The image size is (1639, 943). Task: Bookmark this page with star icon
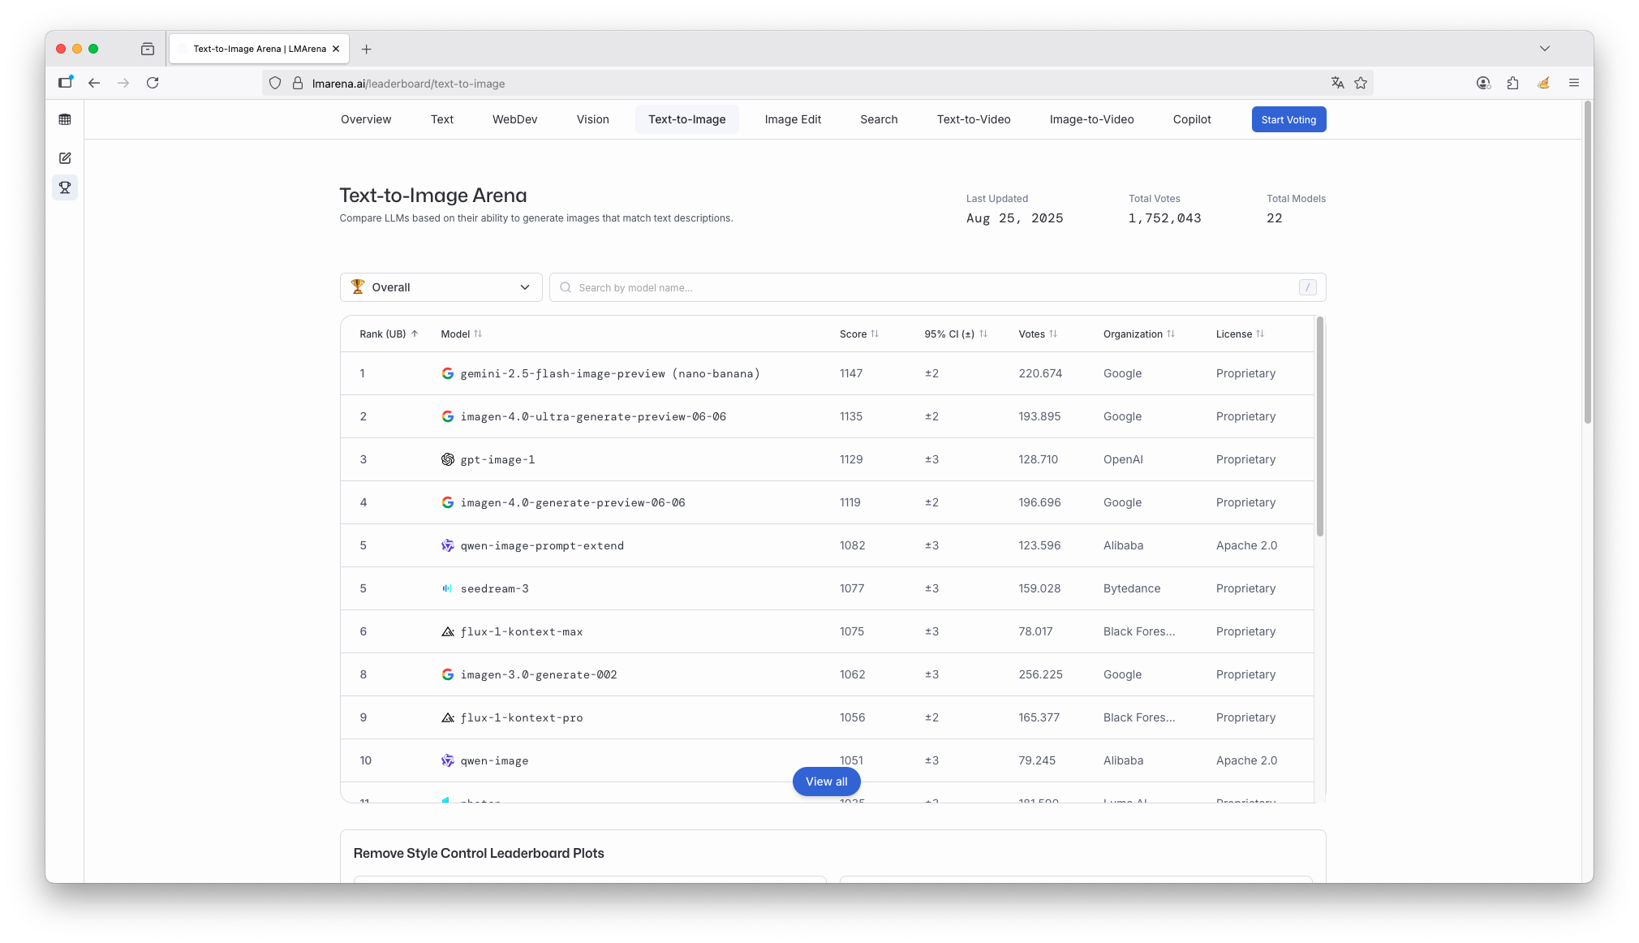click(x=1361, y=83)
